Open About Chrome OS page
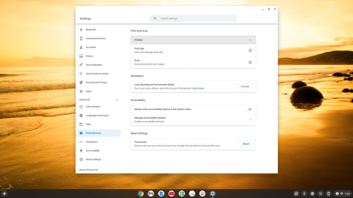Image resolution: width=353 pixels, height=198 pixels. (88, 170)
